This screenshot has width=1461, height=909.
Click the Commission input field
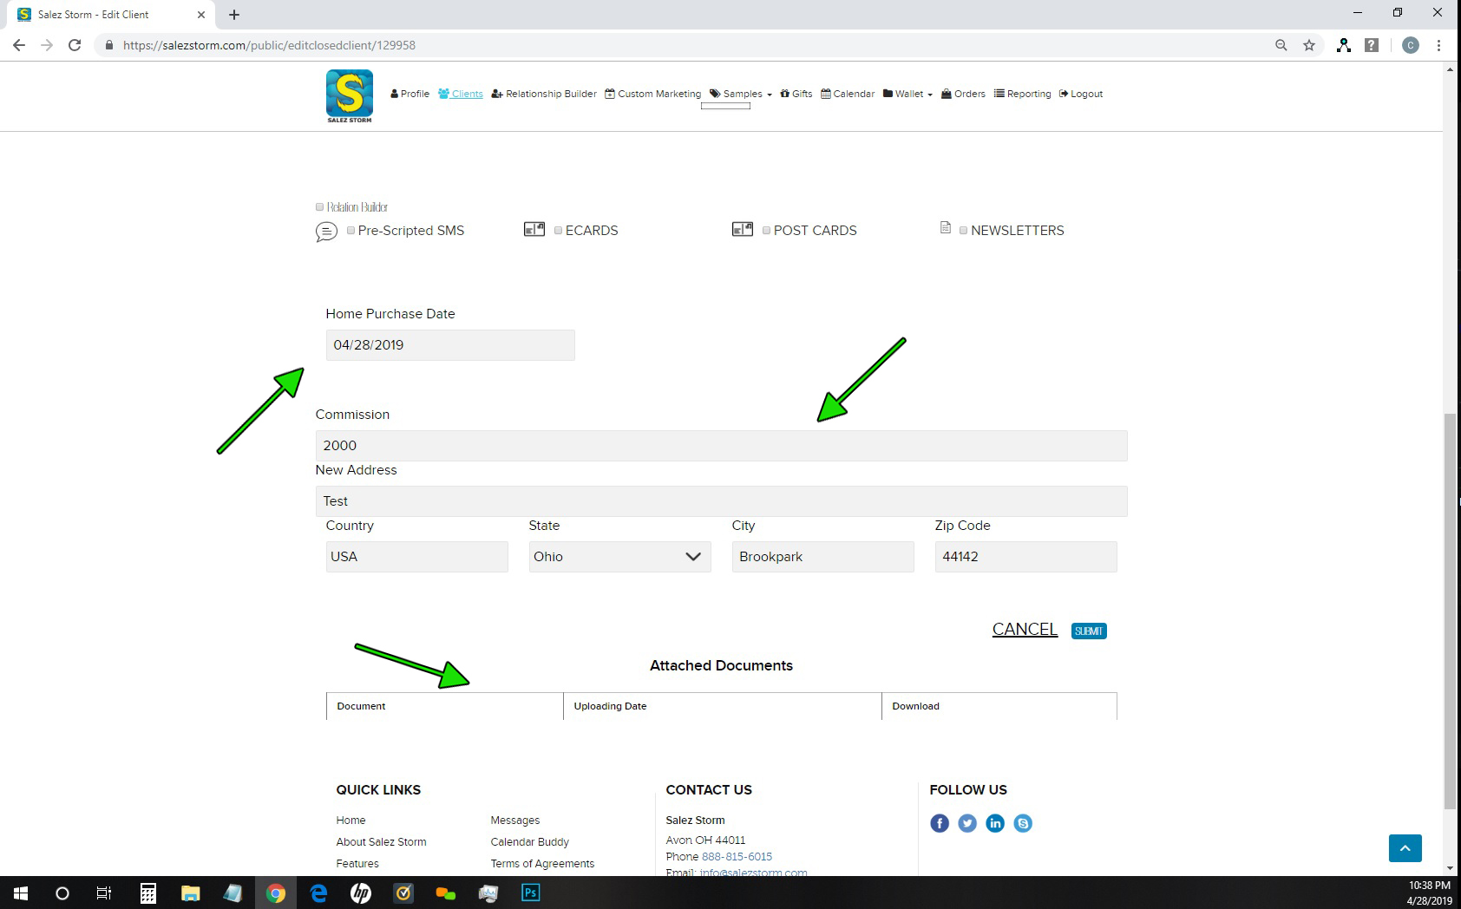(x=720, y=446)
